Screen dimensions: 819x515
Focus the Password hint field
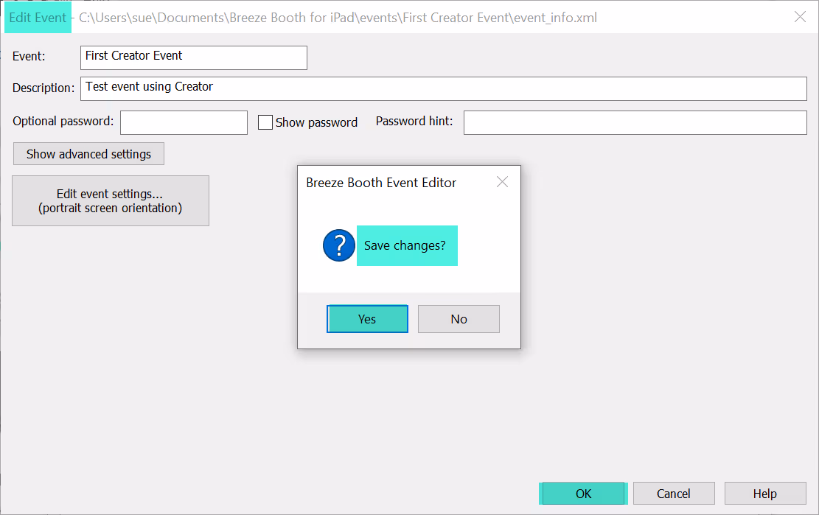pos(635,122)
